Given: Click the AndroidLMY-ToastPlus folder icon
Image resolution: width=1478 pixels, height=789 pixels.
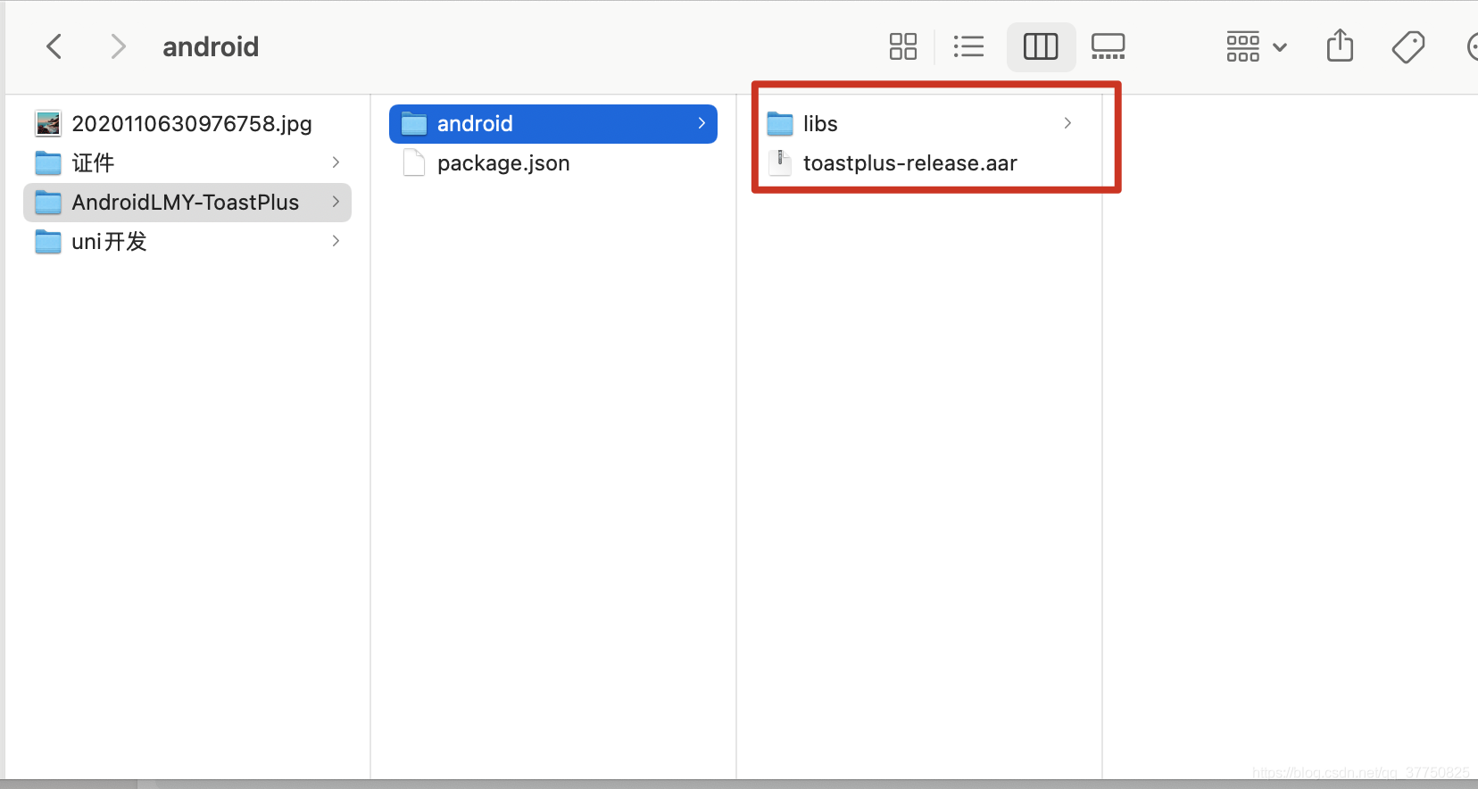Looking at the screenshot, I should (x=48, y=203).
